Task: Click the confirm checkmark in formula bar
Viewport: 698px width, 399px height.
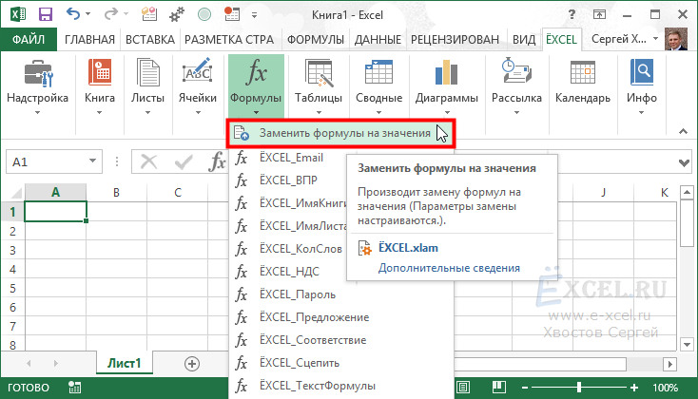Action: (x=184, y=161)
